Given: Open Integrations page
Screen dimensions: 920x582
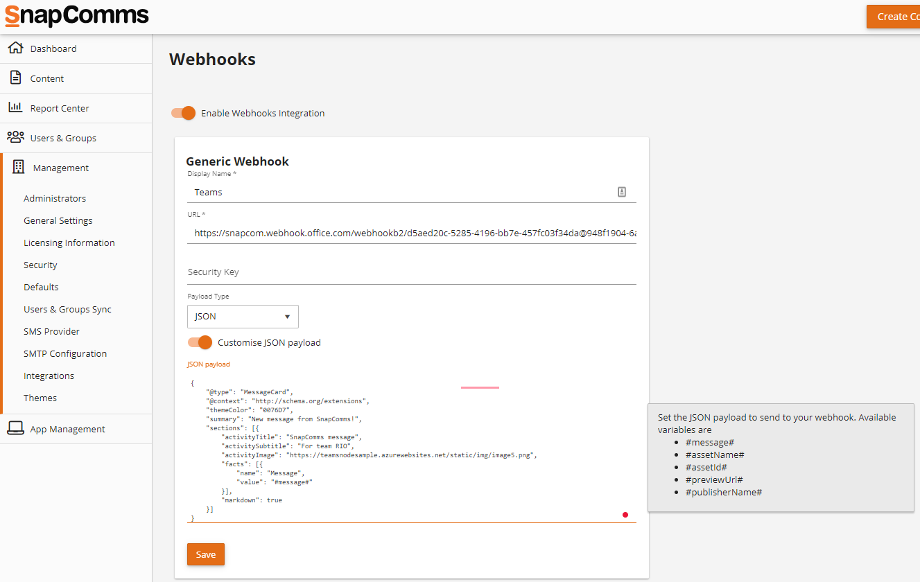Looking at the screenshot, I should 49,376.
